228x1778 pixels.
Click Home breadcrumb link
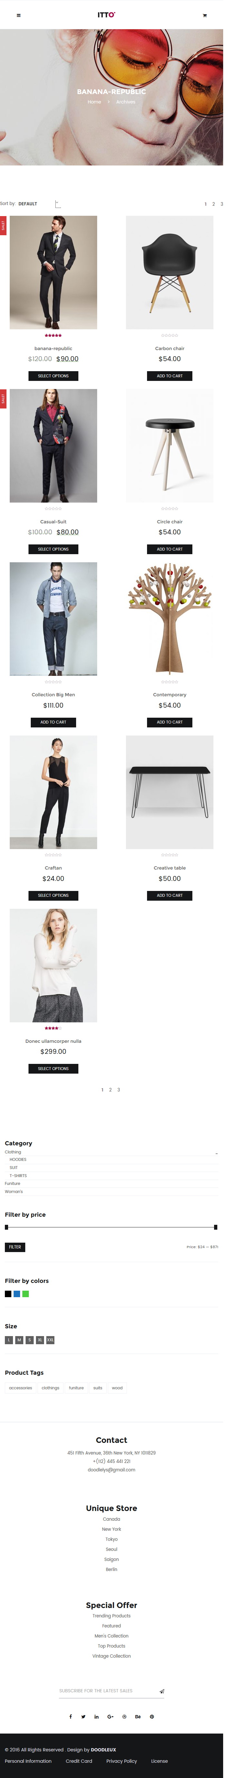tap(94, 102)
